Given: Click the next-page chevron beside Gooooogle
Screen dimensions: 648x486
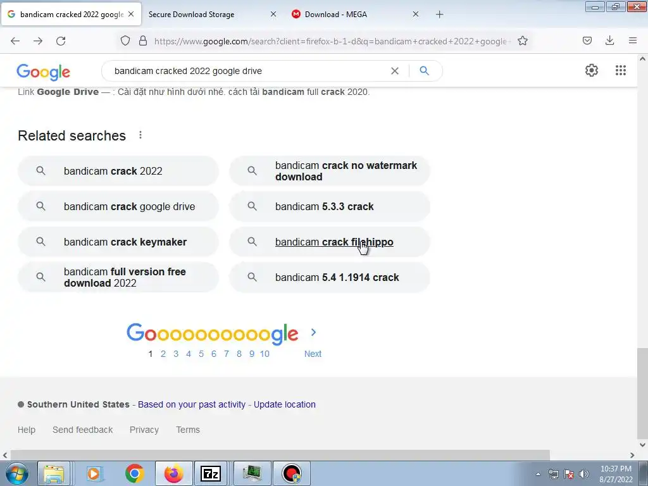Looking at the screenshot, I should 313,332.
